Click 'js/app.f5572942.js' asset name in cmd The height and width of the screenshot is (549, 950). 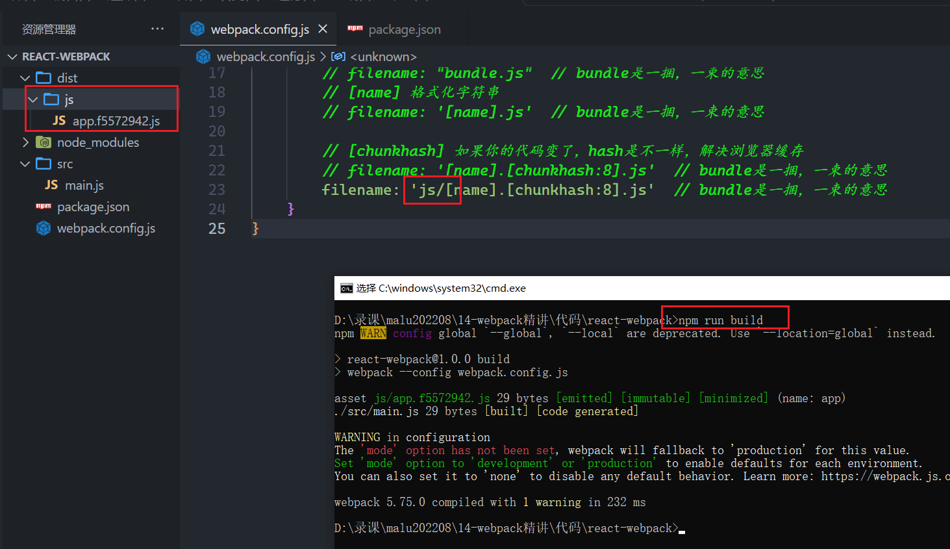[432, 398]
